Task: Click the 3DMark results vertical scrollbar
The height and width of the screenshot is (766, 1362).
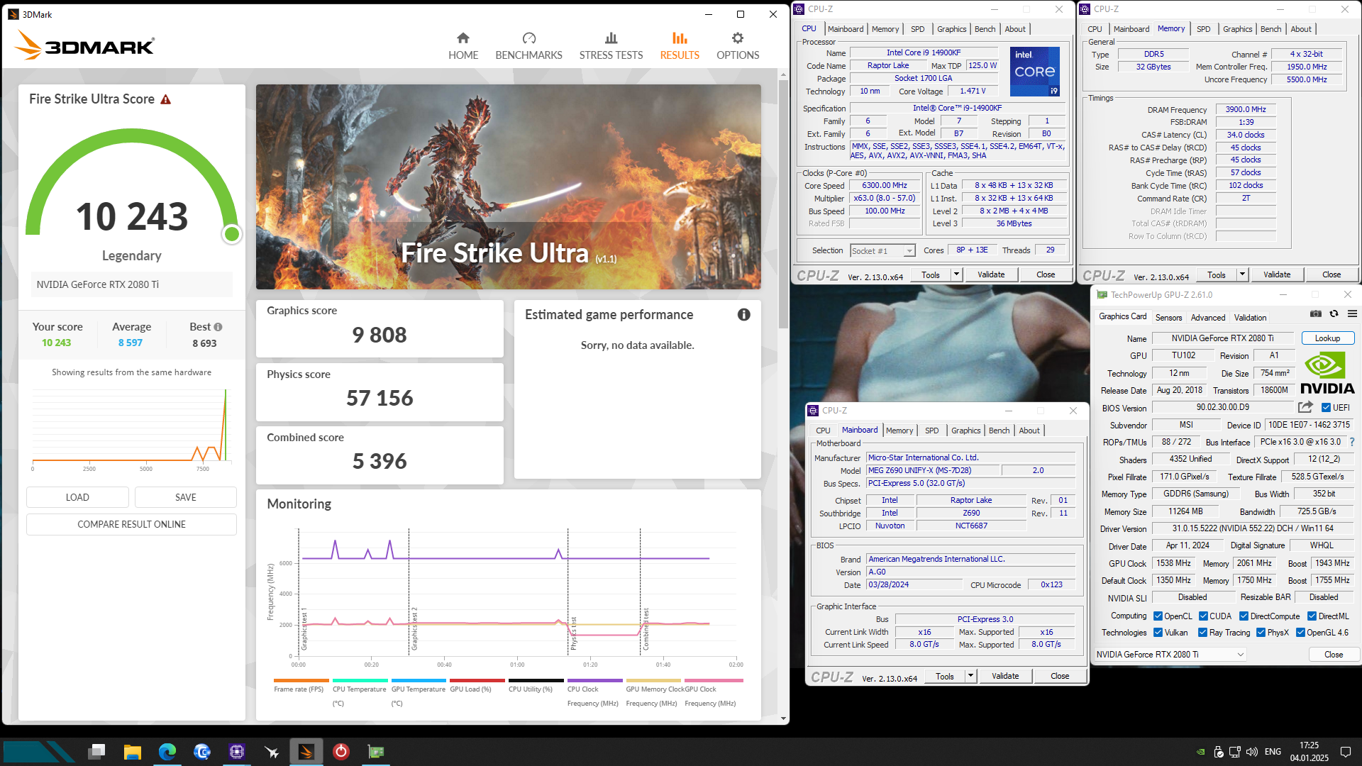Action: tap(783, 206)
